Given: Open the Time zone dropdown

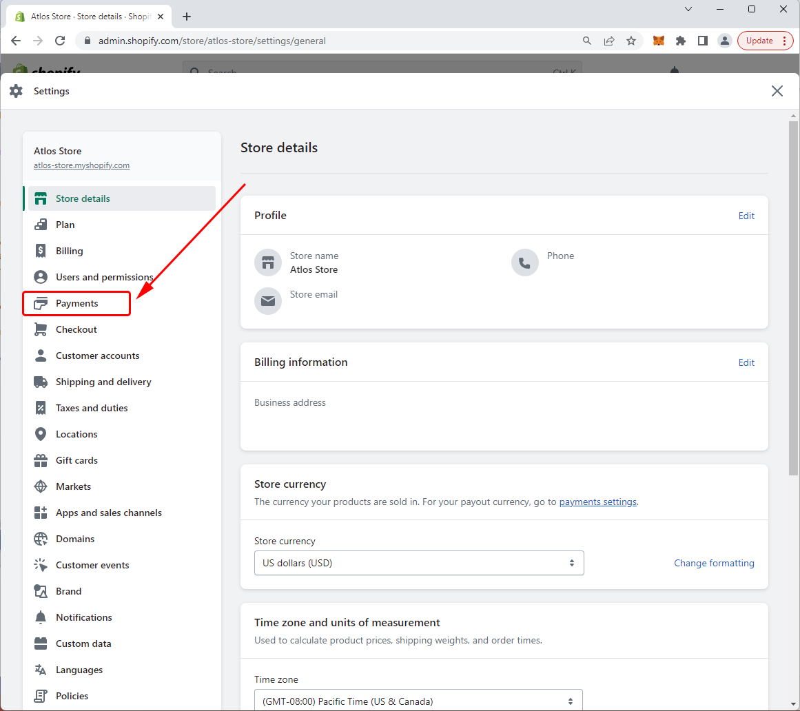Looking at the screenshot, I should 418,700.
